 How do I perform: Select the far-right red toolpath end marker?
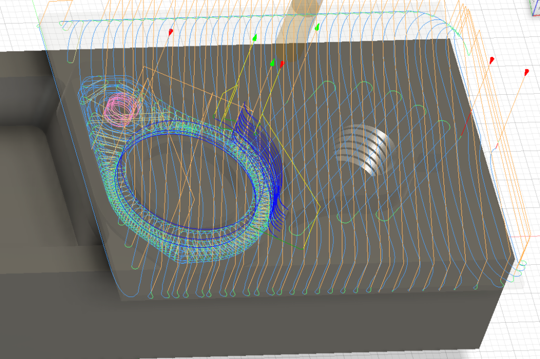click(526, 72)
